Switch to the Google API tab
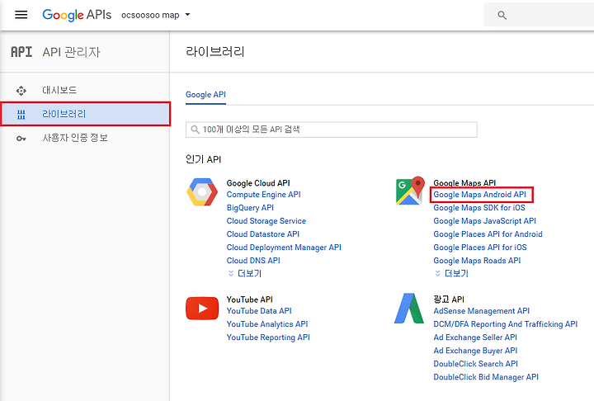The width and height of the screenshot is (594, 401). click(205, 94)
